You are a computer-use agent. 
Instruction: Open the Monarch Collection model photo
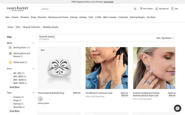coord(107,68)
